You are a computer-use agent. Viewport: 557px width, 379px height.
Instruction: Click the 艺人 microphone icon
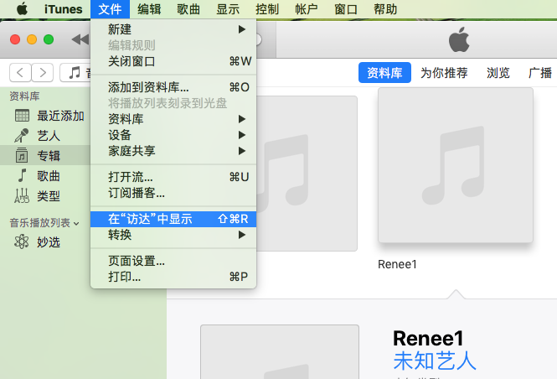click(22, 136)
